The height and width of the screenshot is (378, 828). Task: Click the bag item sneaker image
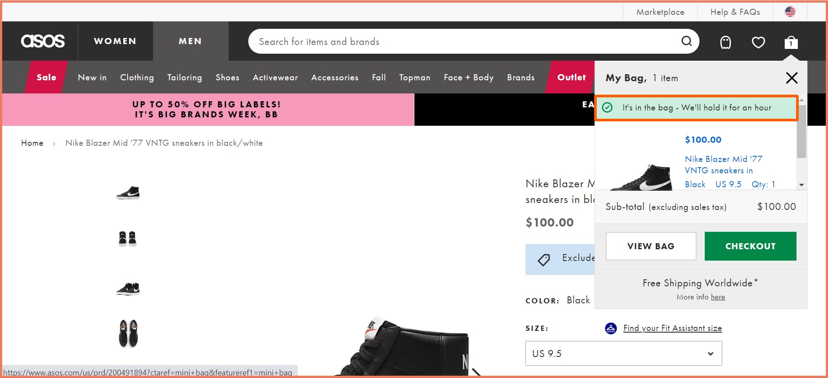pos(641,177)
